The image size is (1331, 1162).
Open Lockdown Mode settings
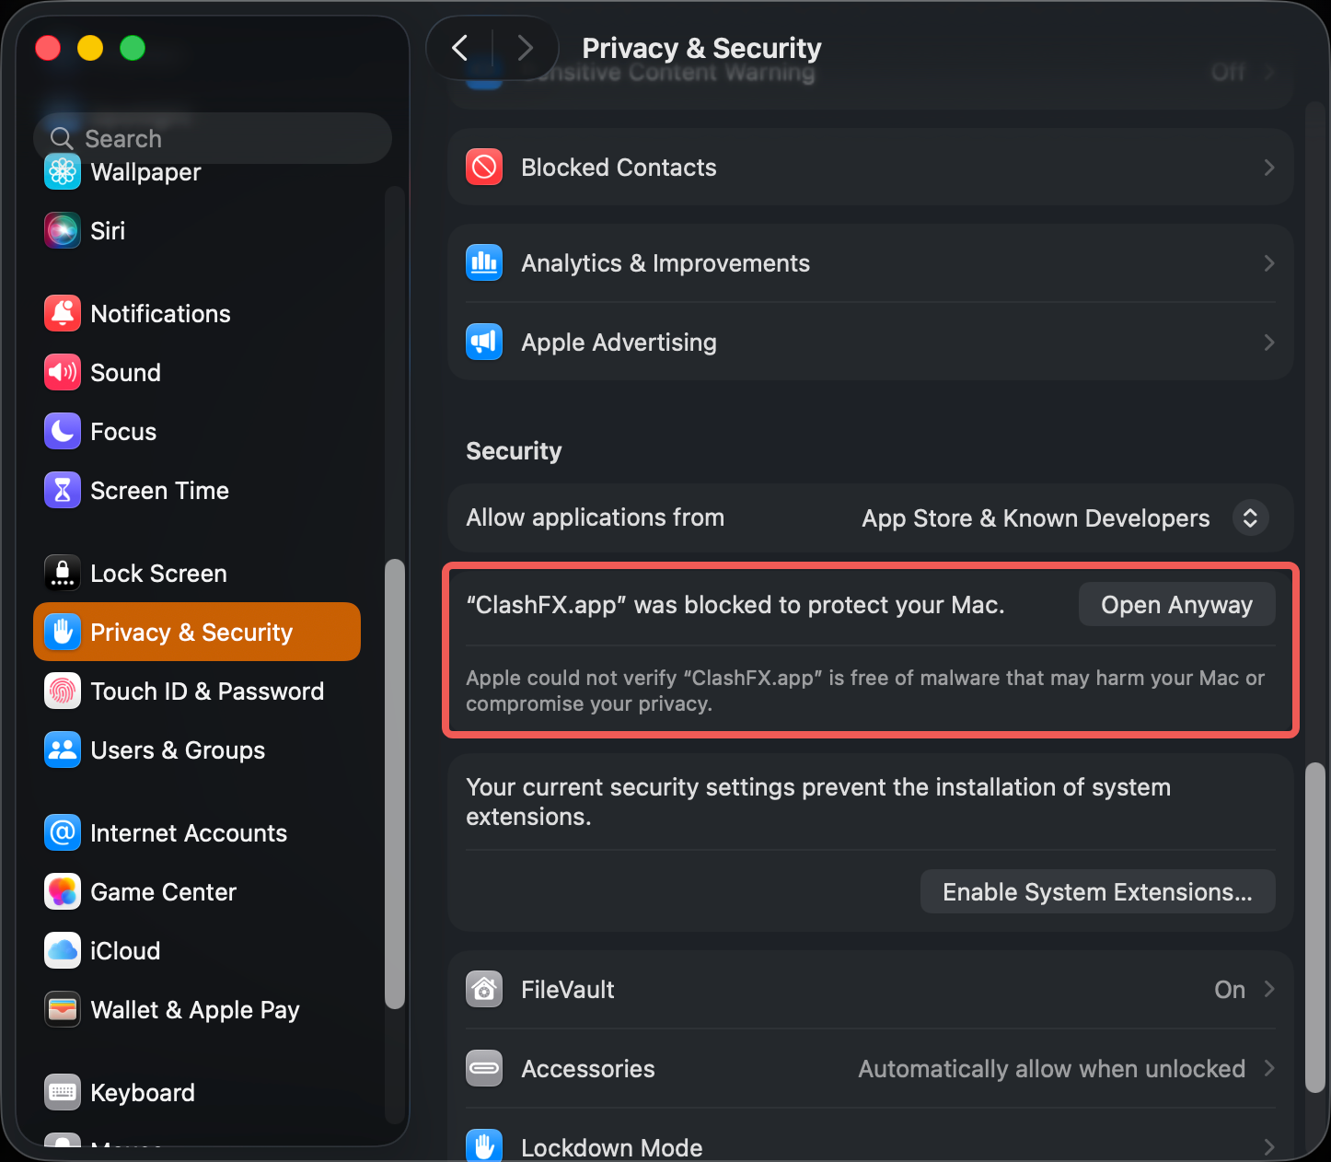870,1145
